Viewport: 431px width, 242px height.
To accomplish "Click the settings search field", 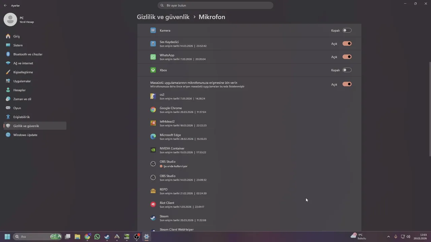I will pyautogui.click(x=215, y=5).
